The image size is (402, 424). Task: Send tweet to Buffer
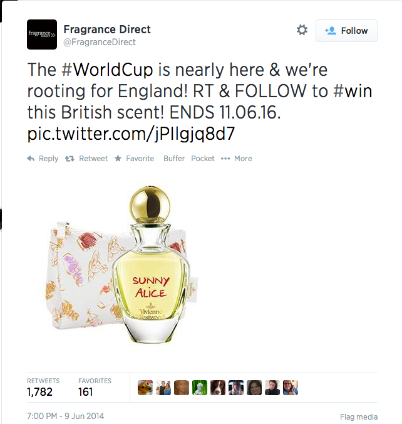tap(174, 159)
